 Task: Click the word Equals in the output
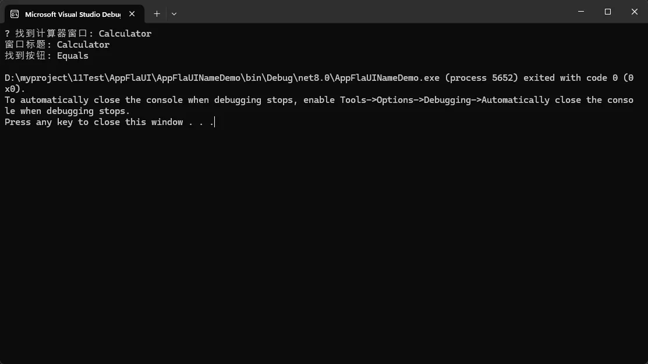(x=73, y=56)
